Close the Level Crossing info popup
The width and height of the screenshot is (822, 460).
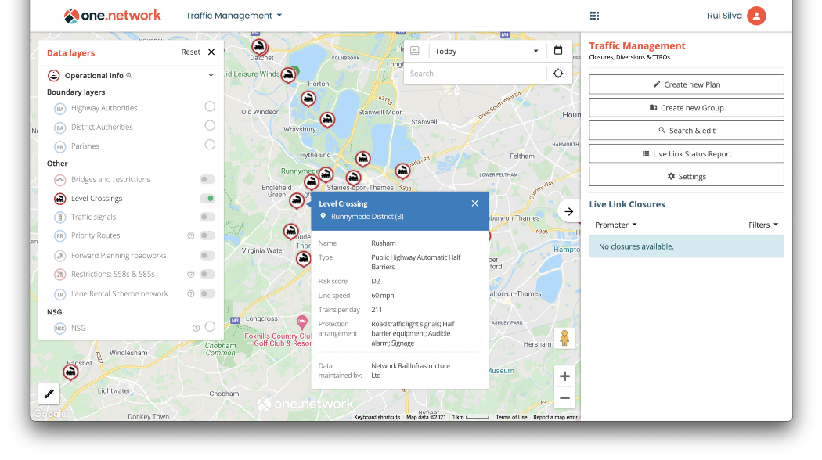(x=474, y=203)
